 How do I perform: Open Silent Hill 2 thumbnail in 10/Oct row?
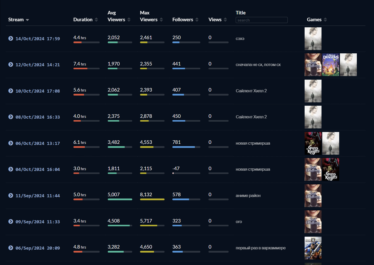click(x=313, y=91)
